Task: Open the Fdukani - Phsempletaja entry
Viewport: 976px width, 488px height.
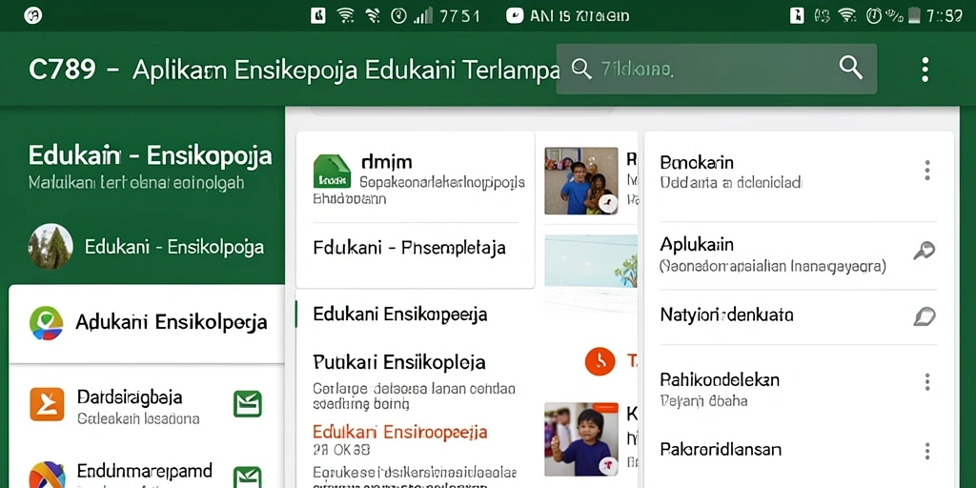Action: [409, 248]
